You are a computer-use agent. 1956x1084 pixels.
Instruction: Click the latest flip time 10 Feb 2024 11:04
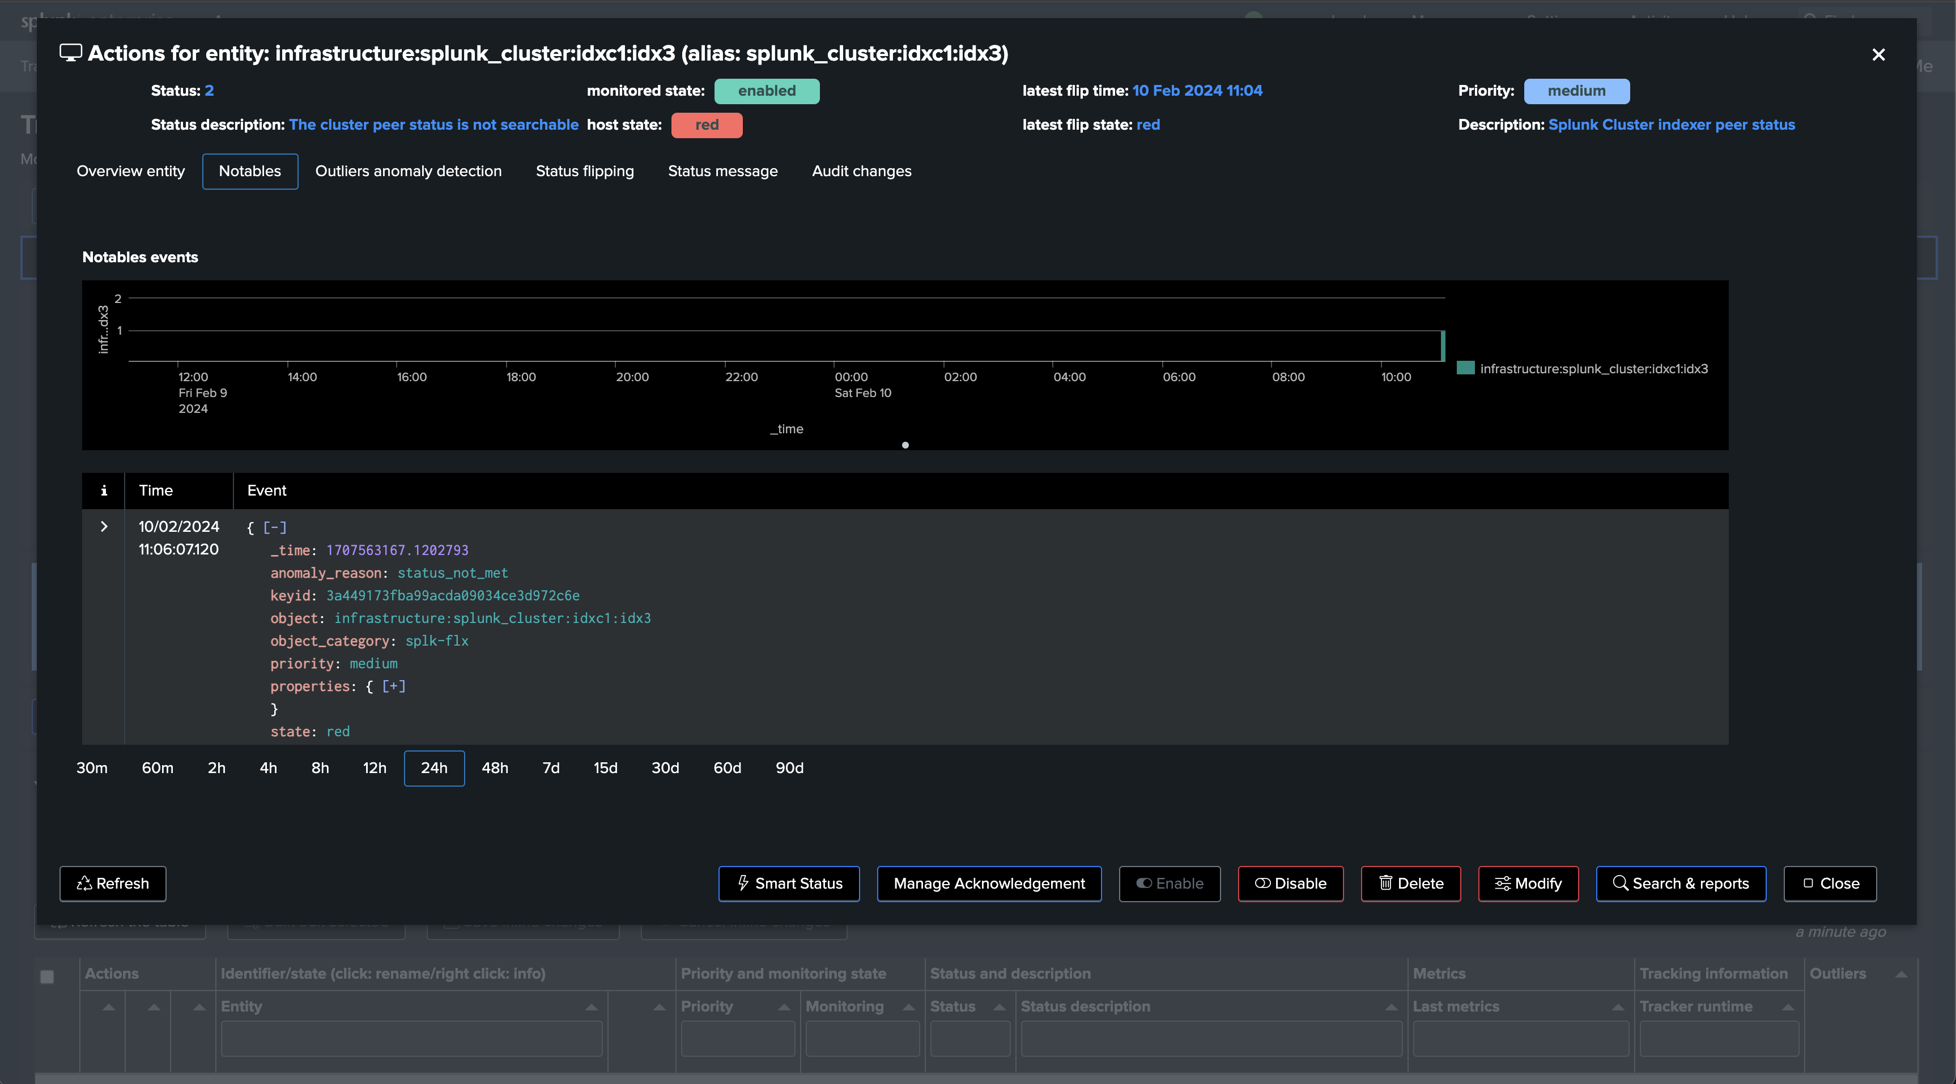1197,91
